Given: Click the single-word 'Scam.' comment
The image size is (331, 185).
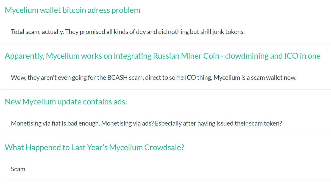Looking at the screenshot, I should (x=19, y=169).
